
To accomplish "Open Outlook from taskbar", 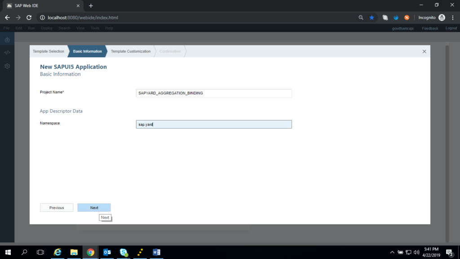I will coord(107,252).
